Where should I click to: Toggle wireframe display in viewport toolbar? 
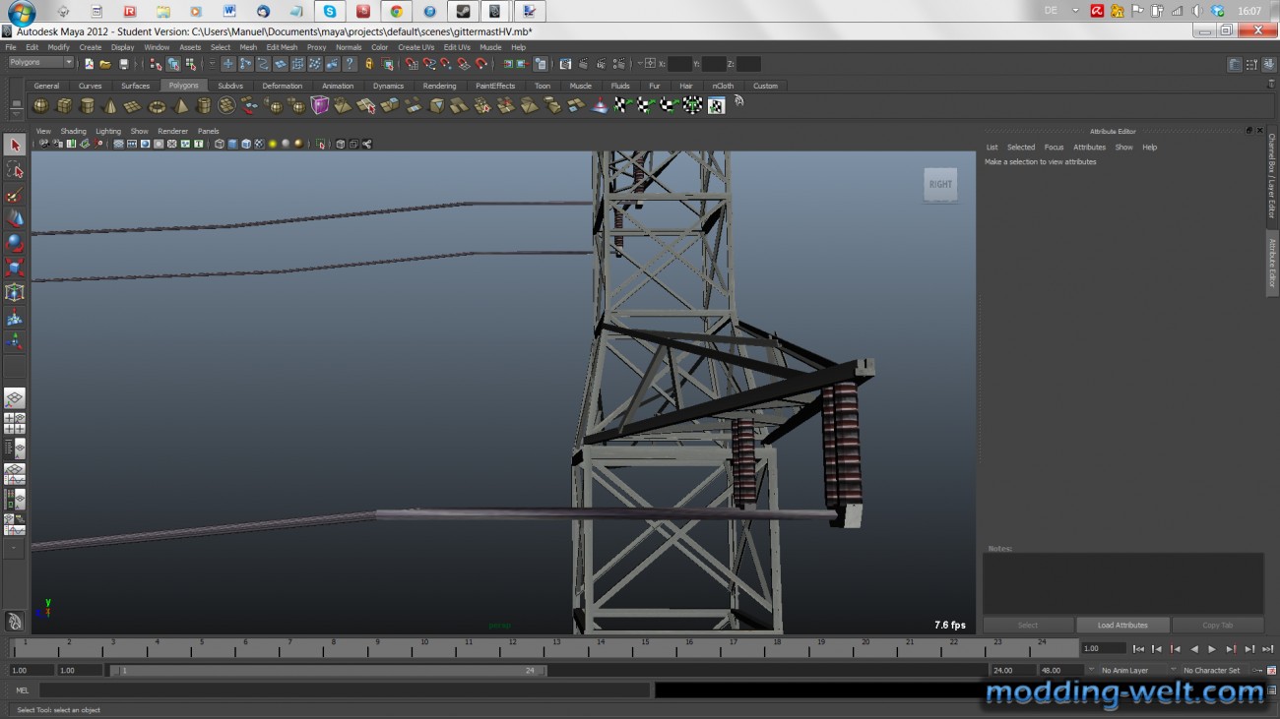click(x=220, y=144)
